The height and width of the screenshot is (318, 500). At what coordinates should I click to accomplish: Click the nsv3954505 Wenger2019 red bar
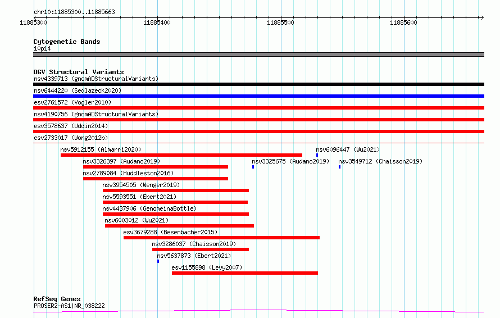(x=176, y=190)
